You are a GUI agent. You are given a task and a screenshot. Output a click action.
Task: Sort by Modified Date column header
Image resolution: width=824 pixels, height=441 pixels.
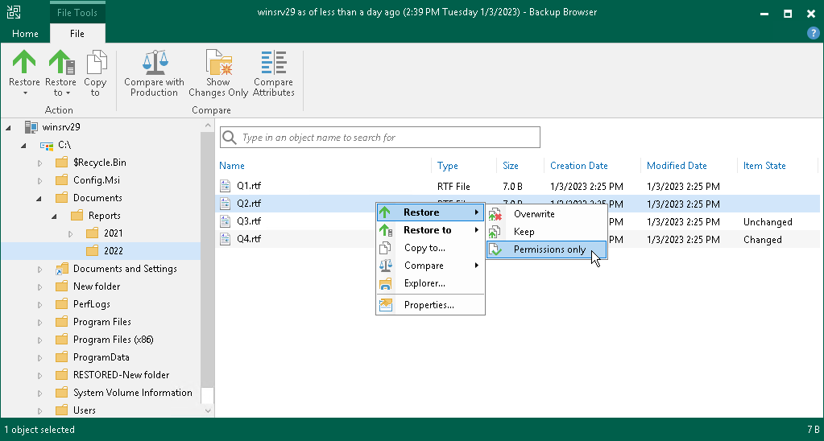[677, 166]
